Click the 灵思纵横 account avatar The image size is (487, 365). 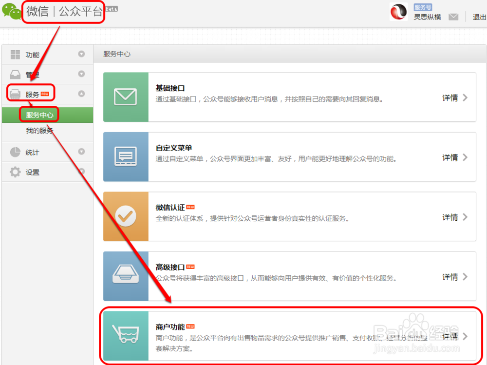[x=399, y=12]
